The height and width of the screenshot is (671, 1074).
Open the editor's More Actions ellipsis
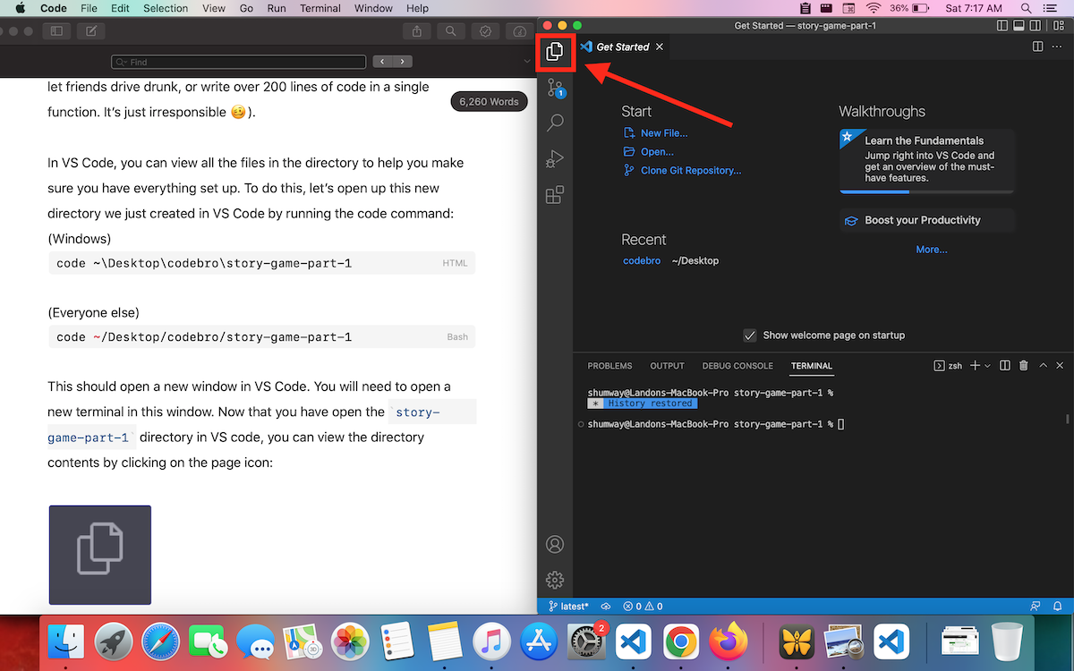pos(1059,47)
